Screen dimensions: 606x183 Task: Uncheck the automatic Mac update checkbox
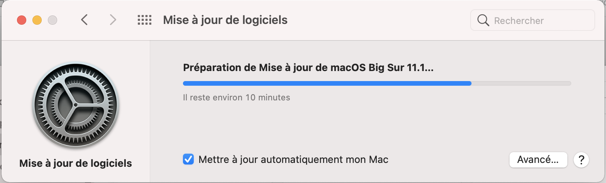tap(188, 159)
